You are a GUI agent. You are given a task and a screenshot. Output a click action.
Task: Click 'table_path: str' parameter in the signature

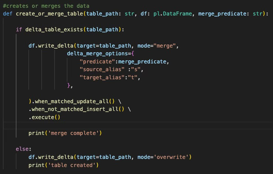110,14
